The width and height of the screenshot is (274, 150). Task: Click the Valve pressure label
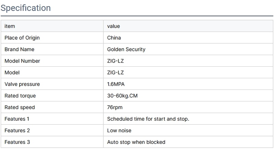[22, 84]
